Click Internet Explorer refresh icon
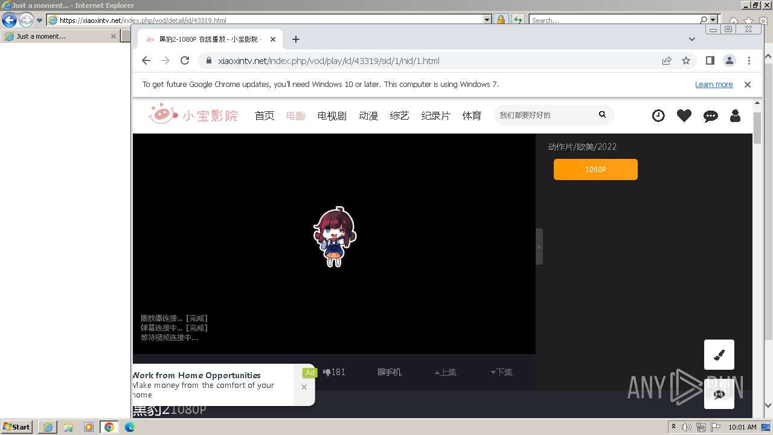 point(518,20)
